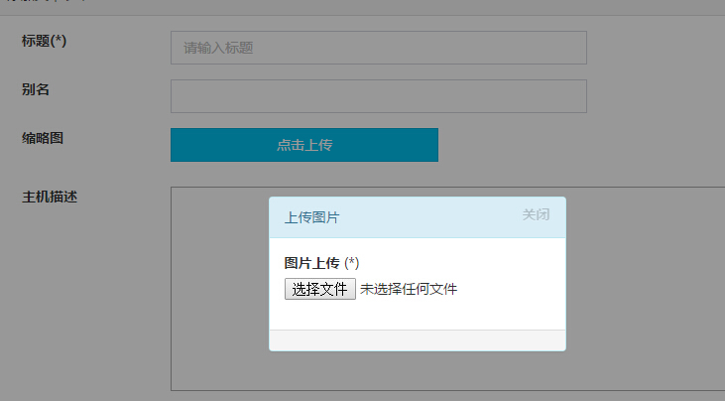
Task: Click the (*) required marker beside 图片上传
Action: pos(351,263)
